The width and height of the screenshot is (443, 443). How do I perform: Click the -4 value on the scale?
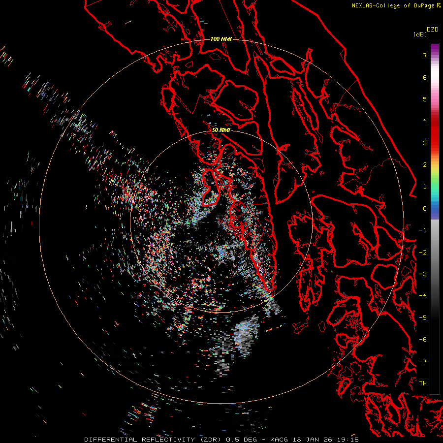coord(423,296)
